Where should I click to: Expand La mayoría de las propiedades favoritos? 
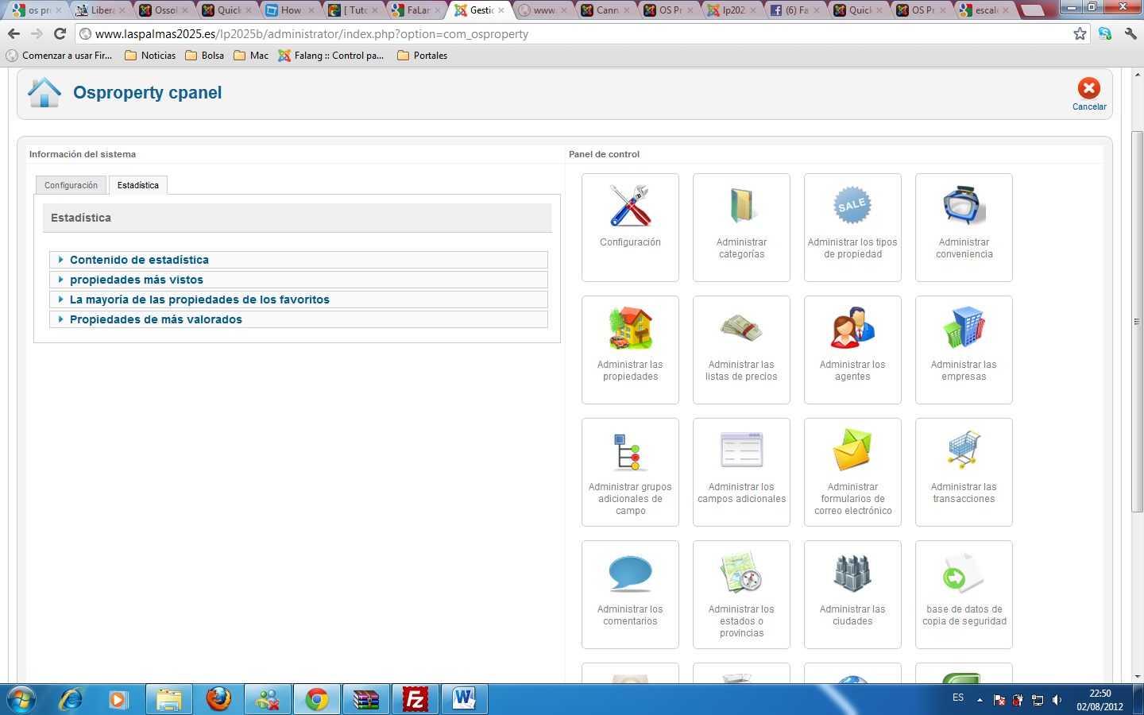pos(199,300)
